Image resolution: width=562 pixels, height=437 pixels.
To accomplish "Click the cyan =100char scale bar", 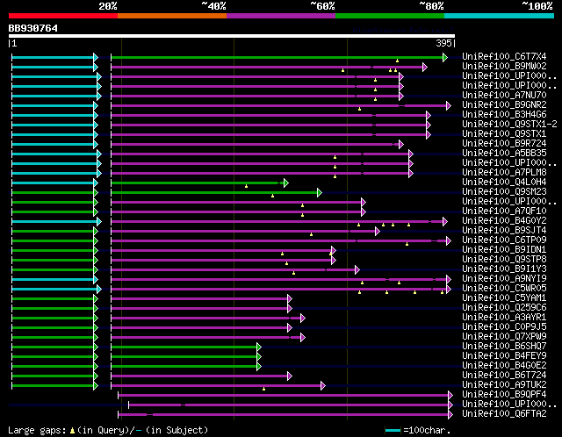I will (393, 430).
